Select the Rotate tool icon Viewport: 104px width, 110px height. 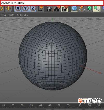(1, 9)
